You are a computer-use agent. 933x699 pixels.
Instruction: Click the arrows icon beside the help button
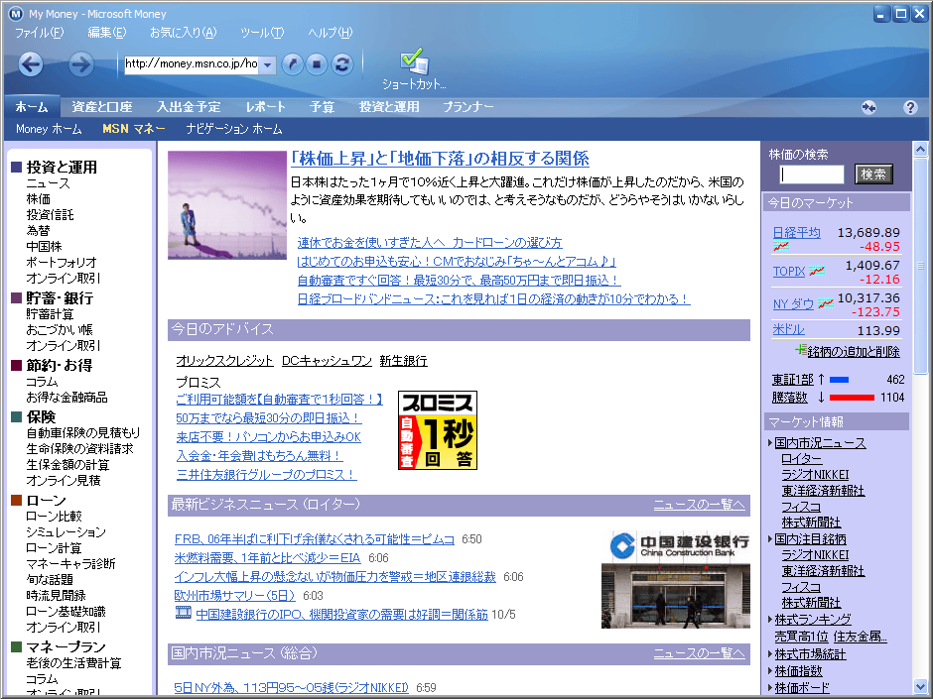tap(868, 108)
